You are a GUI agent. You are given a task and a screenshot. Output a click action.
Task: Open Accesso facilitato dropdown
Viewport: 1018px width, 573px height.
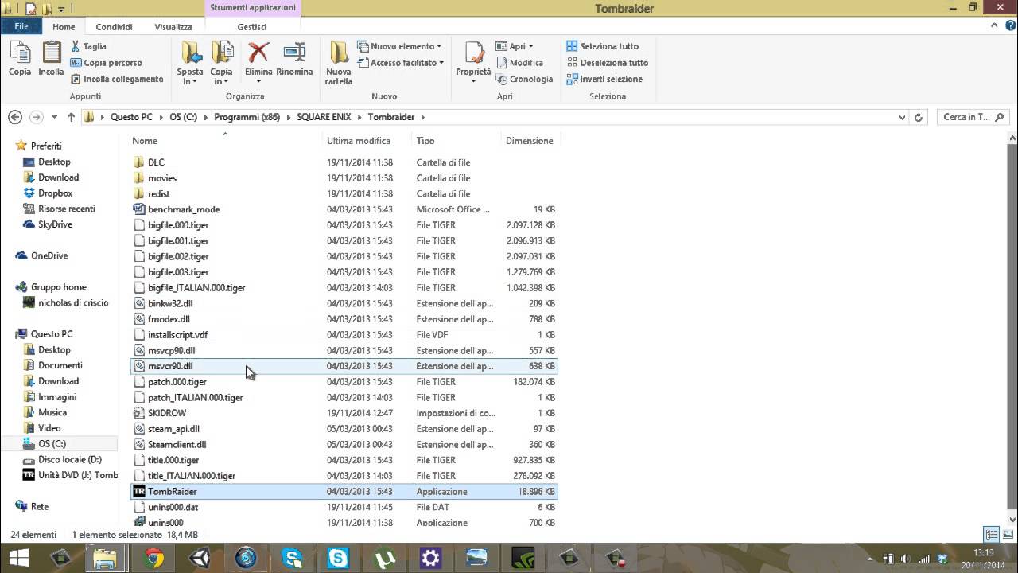coord(401,63)
